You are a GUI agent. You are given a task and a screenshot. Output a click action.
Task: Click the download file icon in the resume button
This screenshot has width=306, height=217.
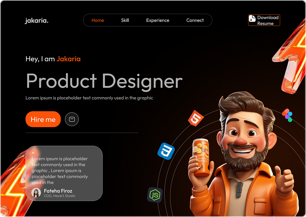click(252, 19)
